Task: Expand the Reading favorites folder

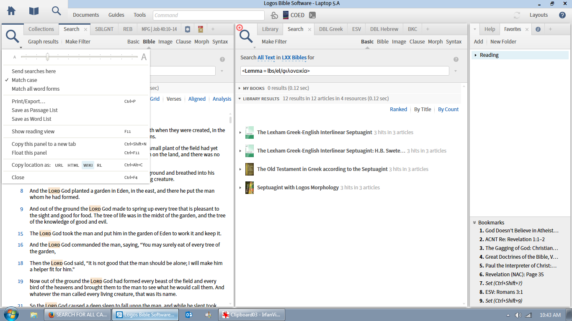Action: tap(476, 55)
